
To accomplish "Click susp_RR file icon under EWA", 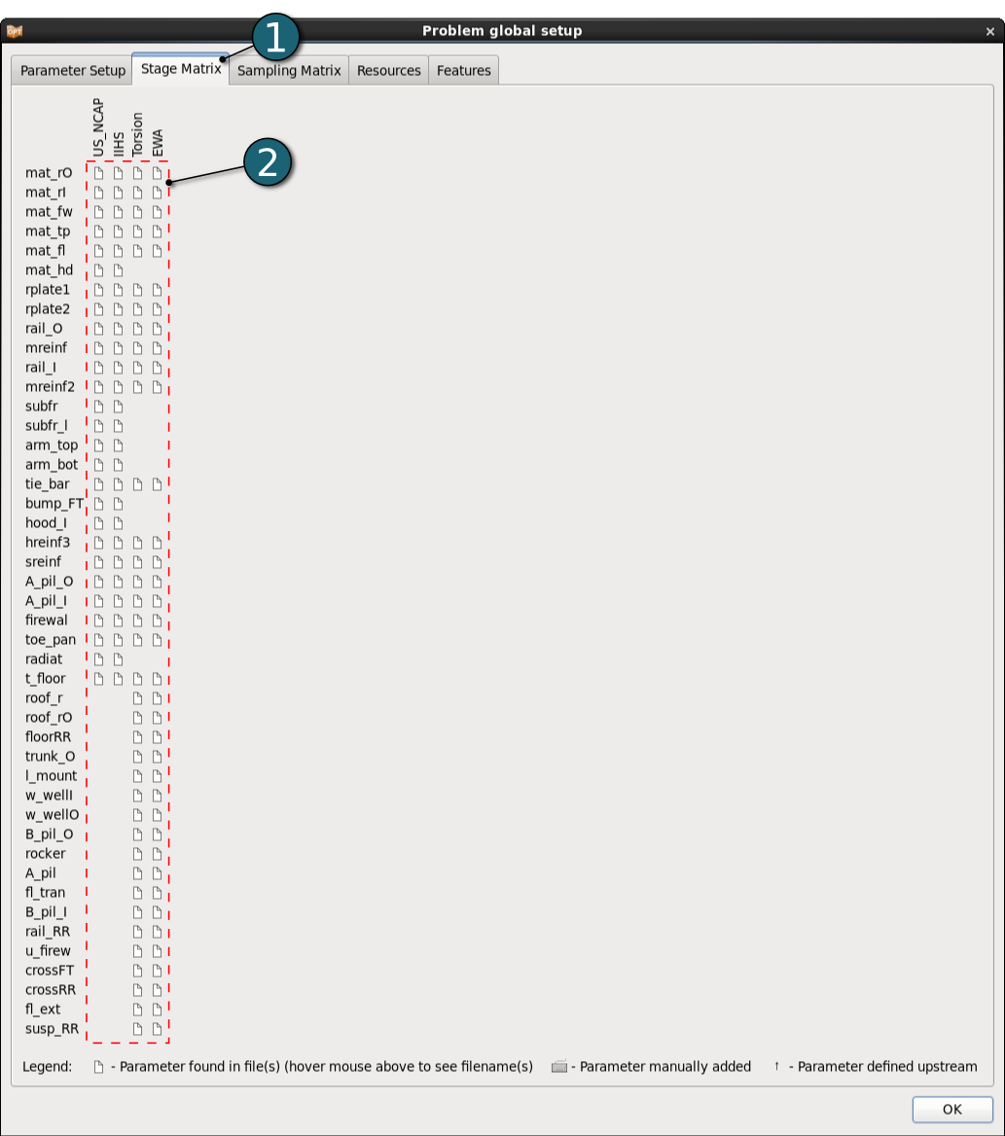I will tap(158, 1029).
